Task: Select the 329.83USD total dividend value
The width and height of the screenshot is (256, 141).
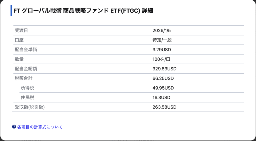Action: (x=164, y=69)
